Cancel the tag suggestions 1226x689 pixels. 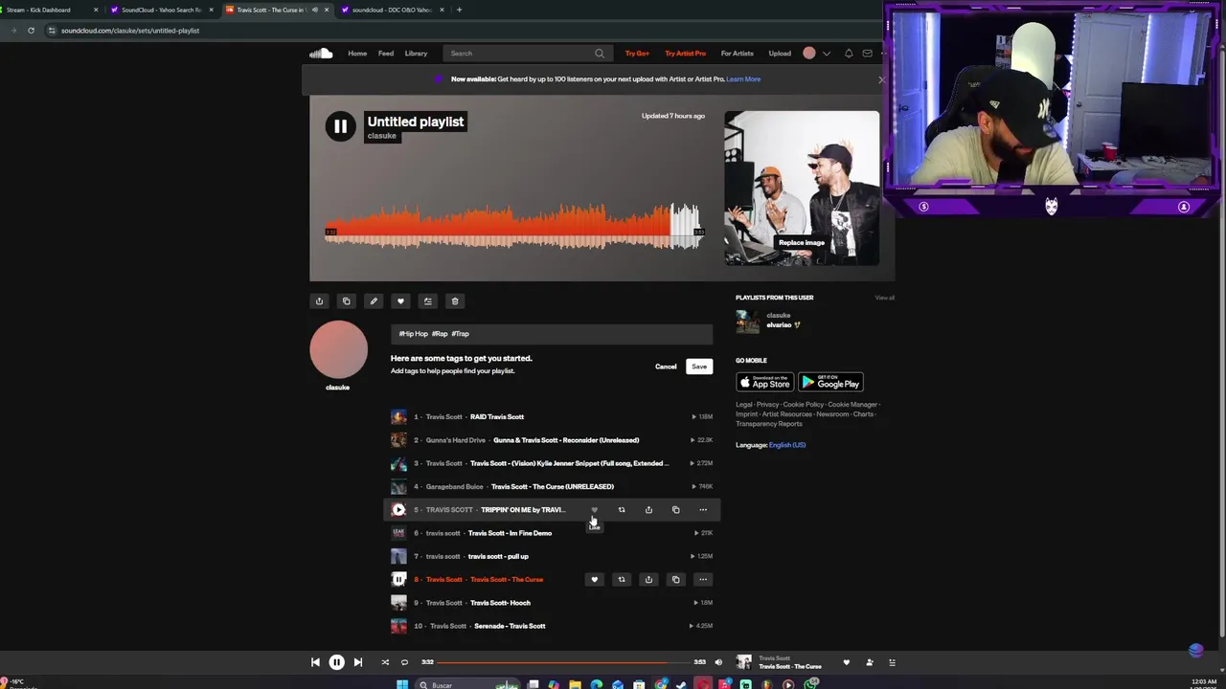(666, 367)
